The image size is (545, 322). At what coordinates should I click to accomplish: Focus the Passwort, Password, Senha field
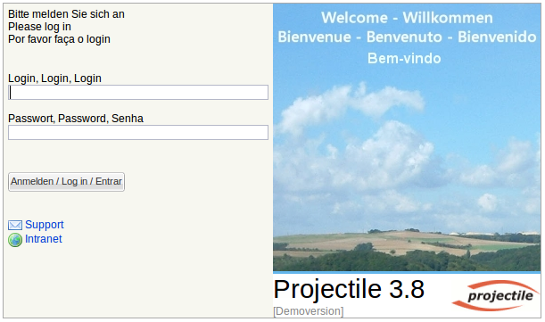[138, 133]
